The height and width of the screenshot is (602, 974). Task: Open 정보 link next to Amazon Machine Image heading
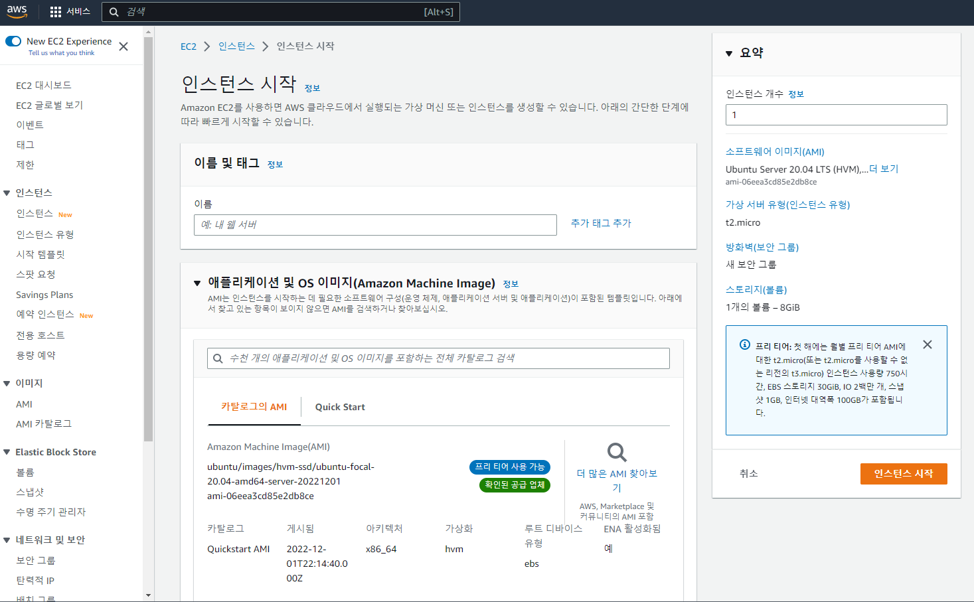pyautogui.click(x=511, y=284)
